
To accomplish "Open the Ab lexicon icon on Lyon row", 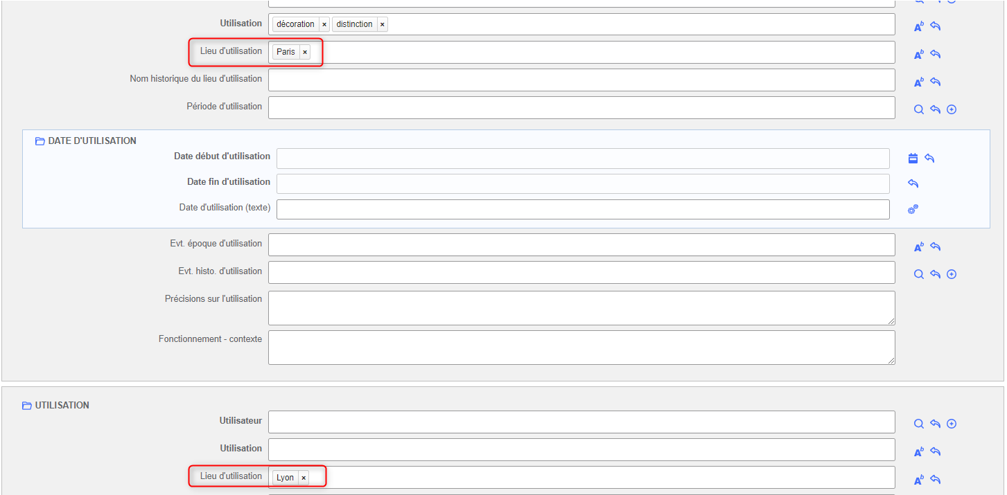I will pyautogui.click(x=919, y=479).
